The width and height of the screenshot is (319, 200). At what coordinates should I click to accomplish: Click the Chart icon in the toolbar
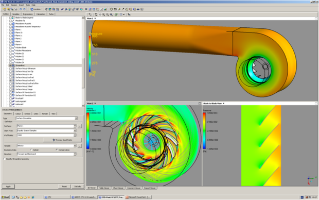98,9
